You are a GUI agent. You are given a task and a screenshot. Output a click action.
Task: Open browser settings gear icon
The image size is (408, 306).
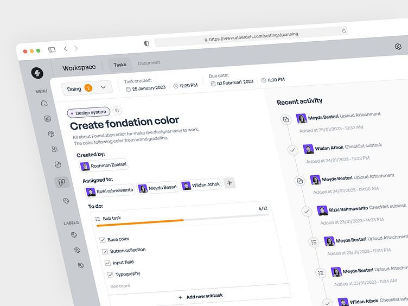click(398, 47)
